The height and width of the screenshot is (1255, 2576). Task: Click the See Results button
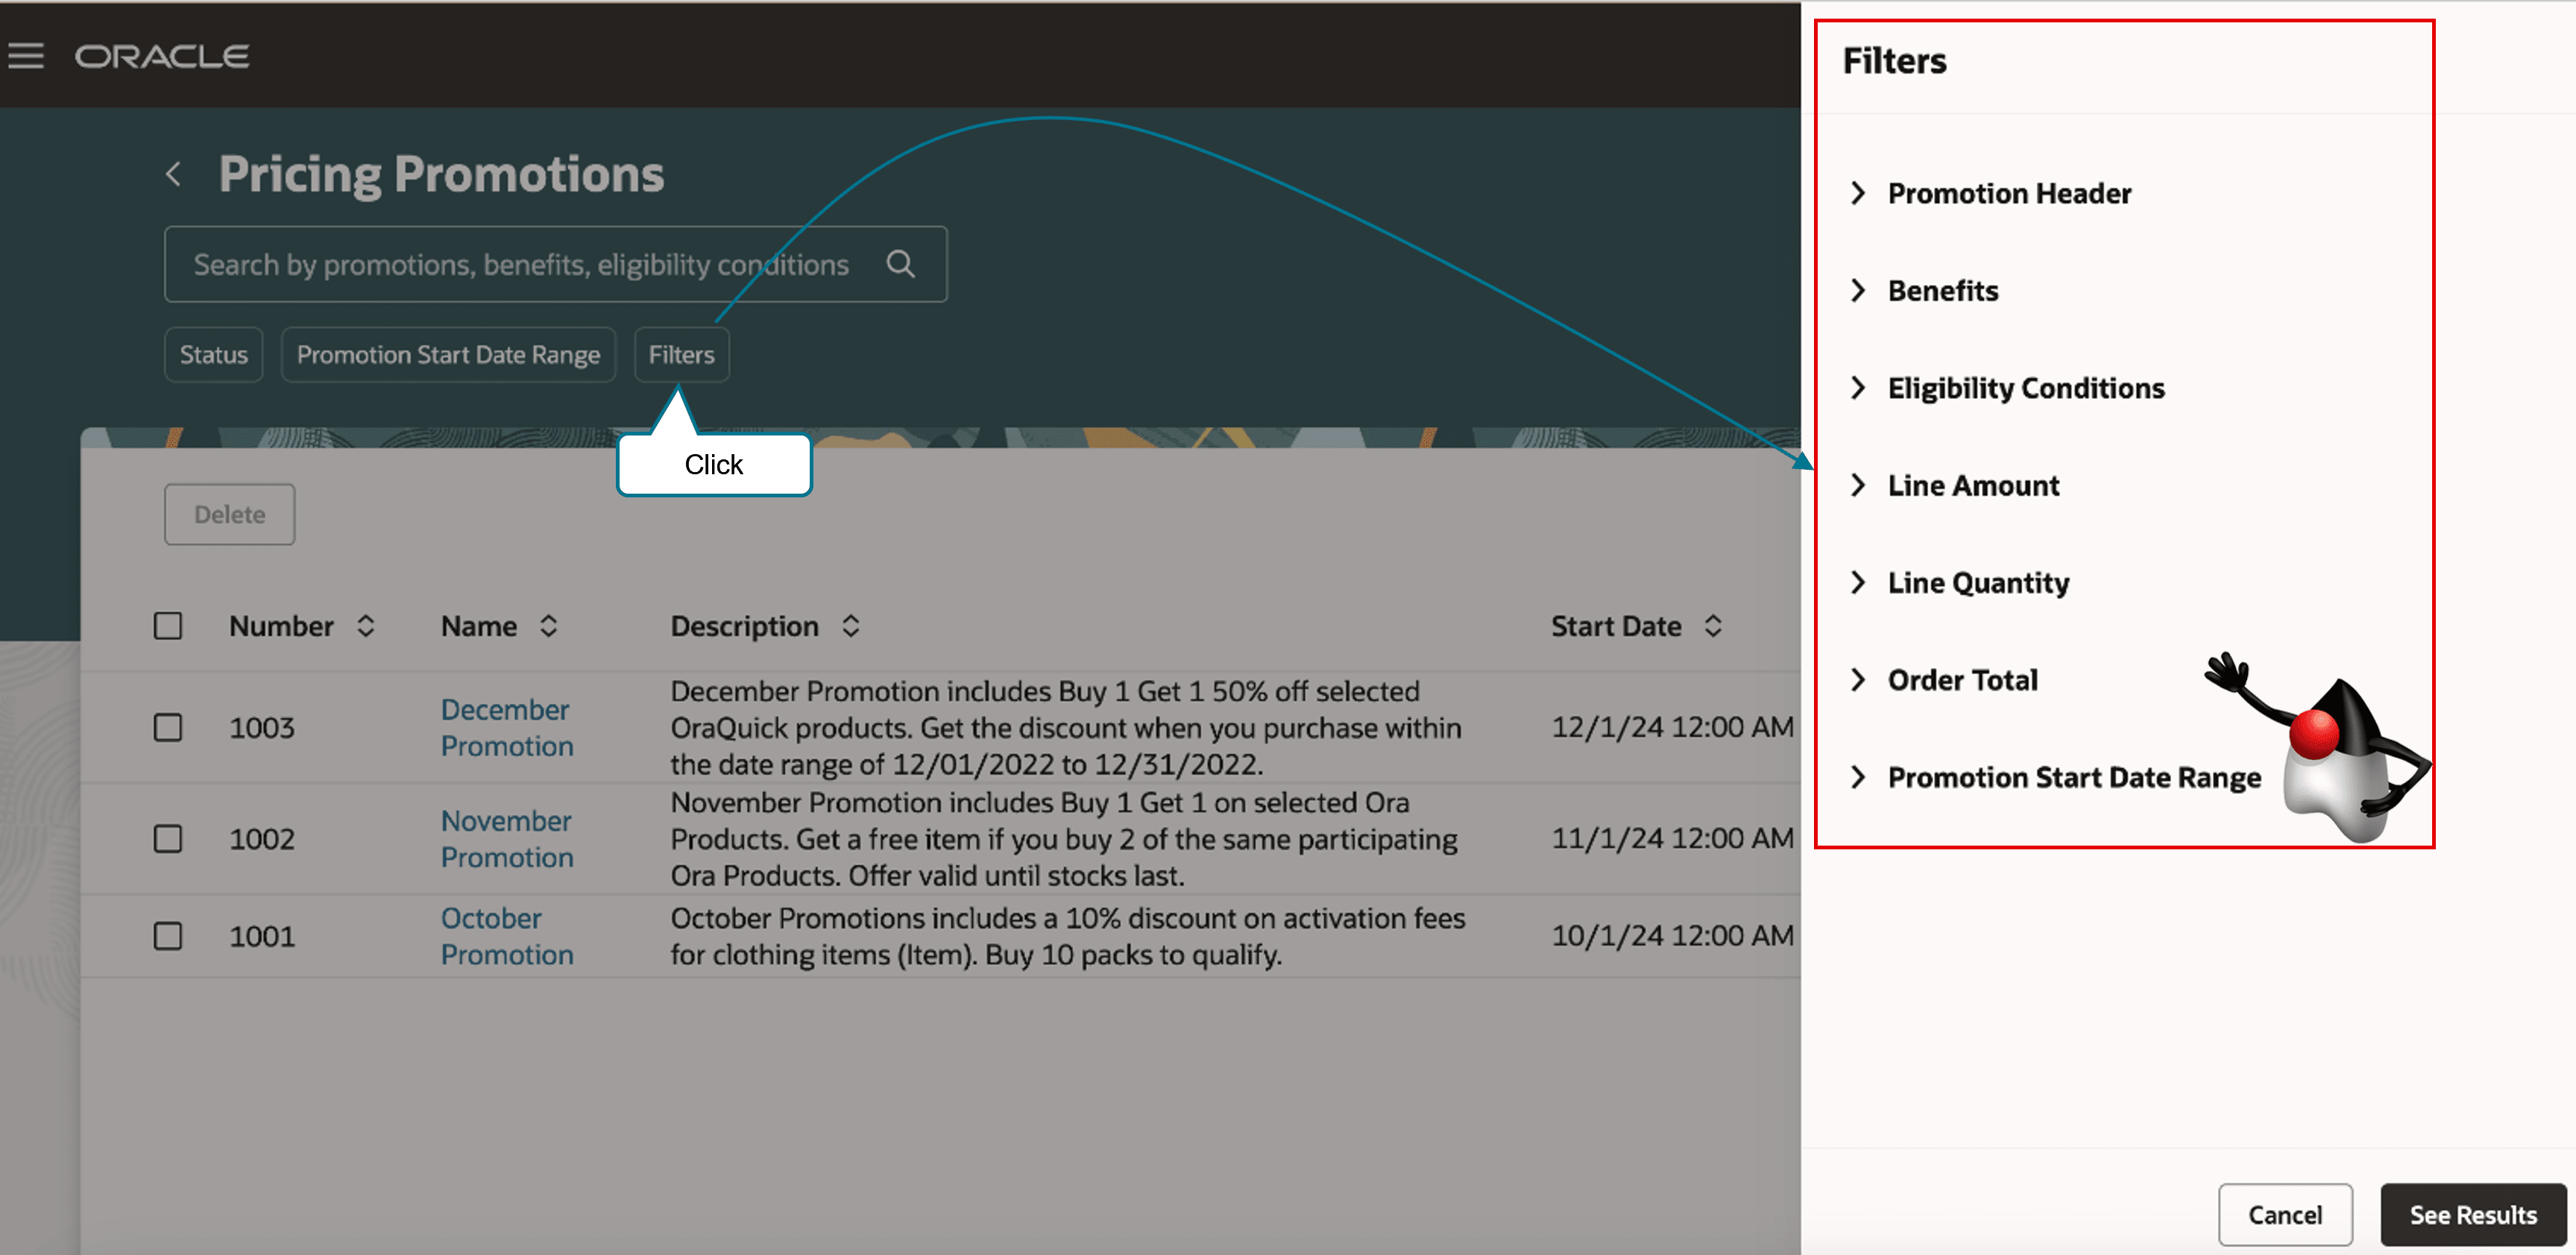[x=2472, y=1214]
